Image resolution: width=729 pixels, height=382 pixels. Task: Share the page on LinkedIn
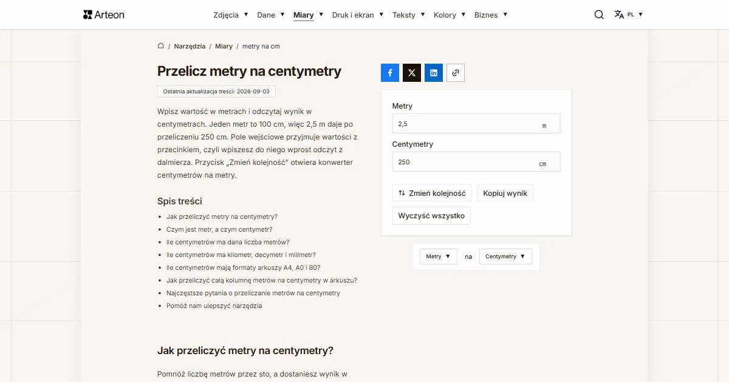[x=434, y=73]
